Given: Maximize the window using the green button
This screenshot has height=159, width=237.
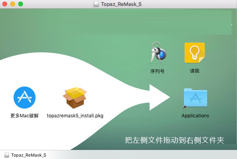Looking at the screenshot, I should pyautogui.click(x=21, y=4).
